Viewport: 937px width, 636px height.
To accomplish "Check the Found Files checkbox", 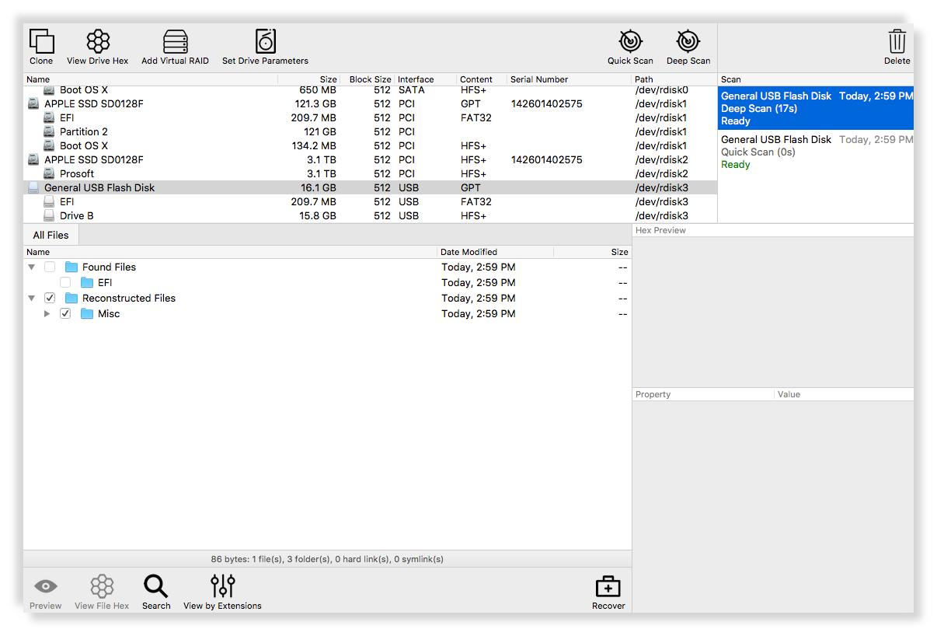I will click(50, 267).
